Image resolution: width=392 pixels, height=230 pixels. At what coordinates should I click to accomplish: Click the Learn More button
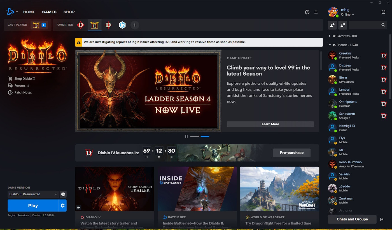tap(270, 124)
